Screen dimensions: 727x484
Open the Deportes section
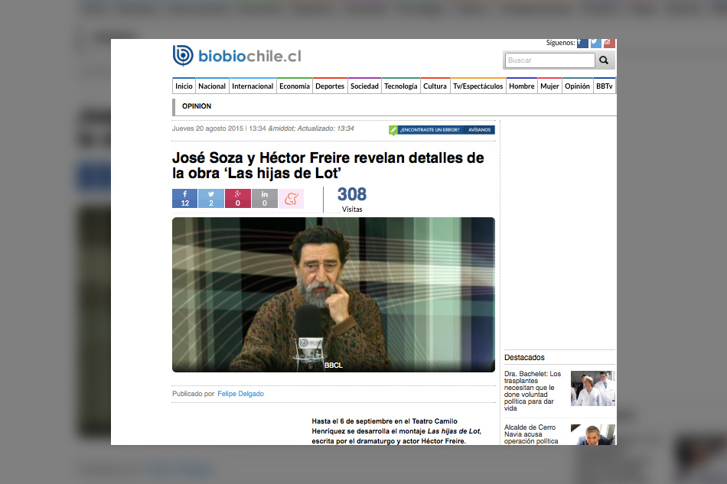(330, 86)
